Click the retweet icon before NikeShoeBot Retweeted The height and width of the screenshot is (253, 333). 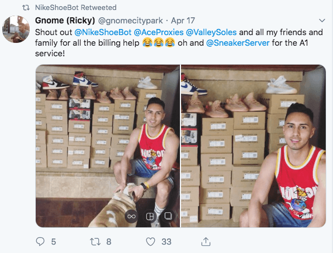[26, 8]
